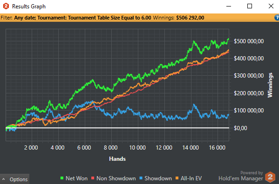
Task: Click the 10 000 hands axis label
Action: 137,147
